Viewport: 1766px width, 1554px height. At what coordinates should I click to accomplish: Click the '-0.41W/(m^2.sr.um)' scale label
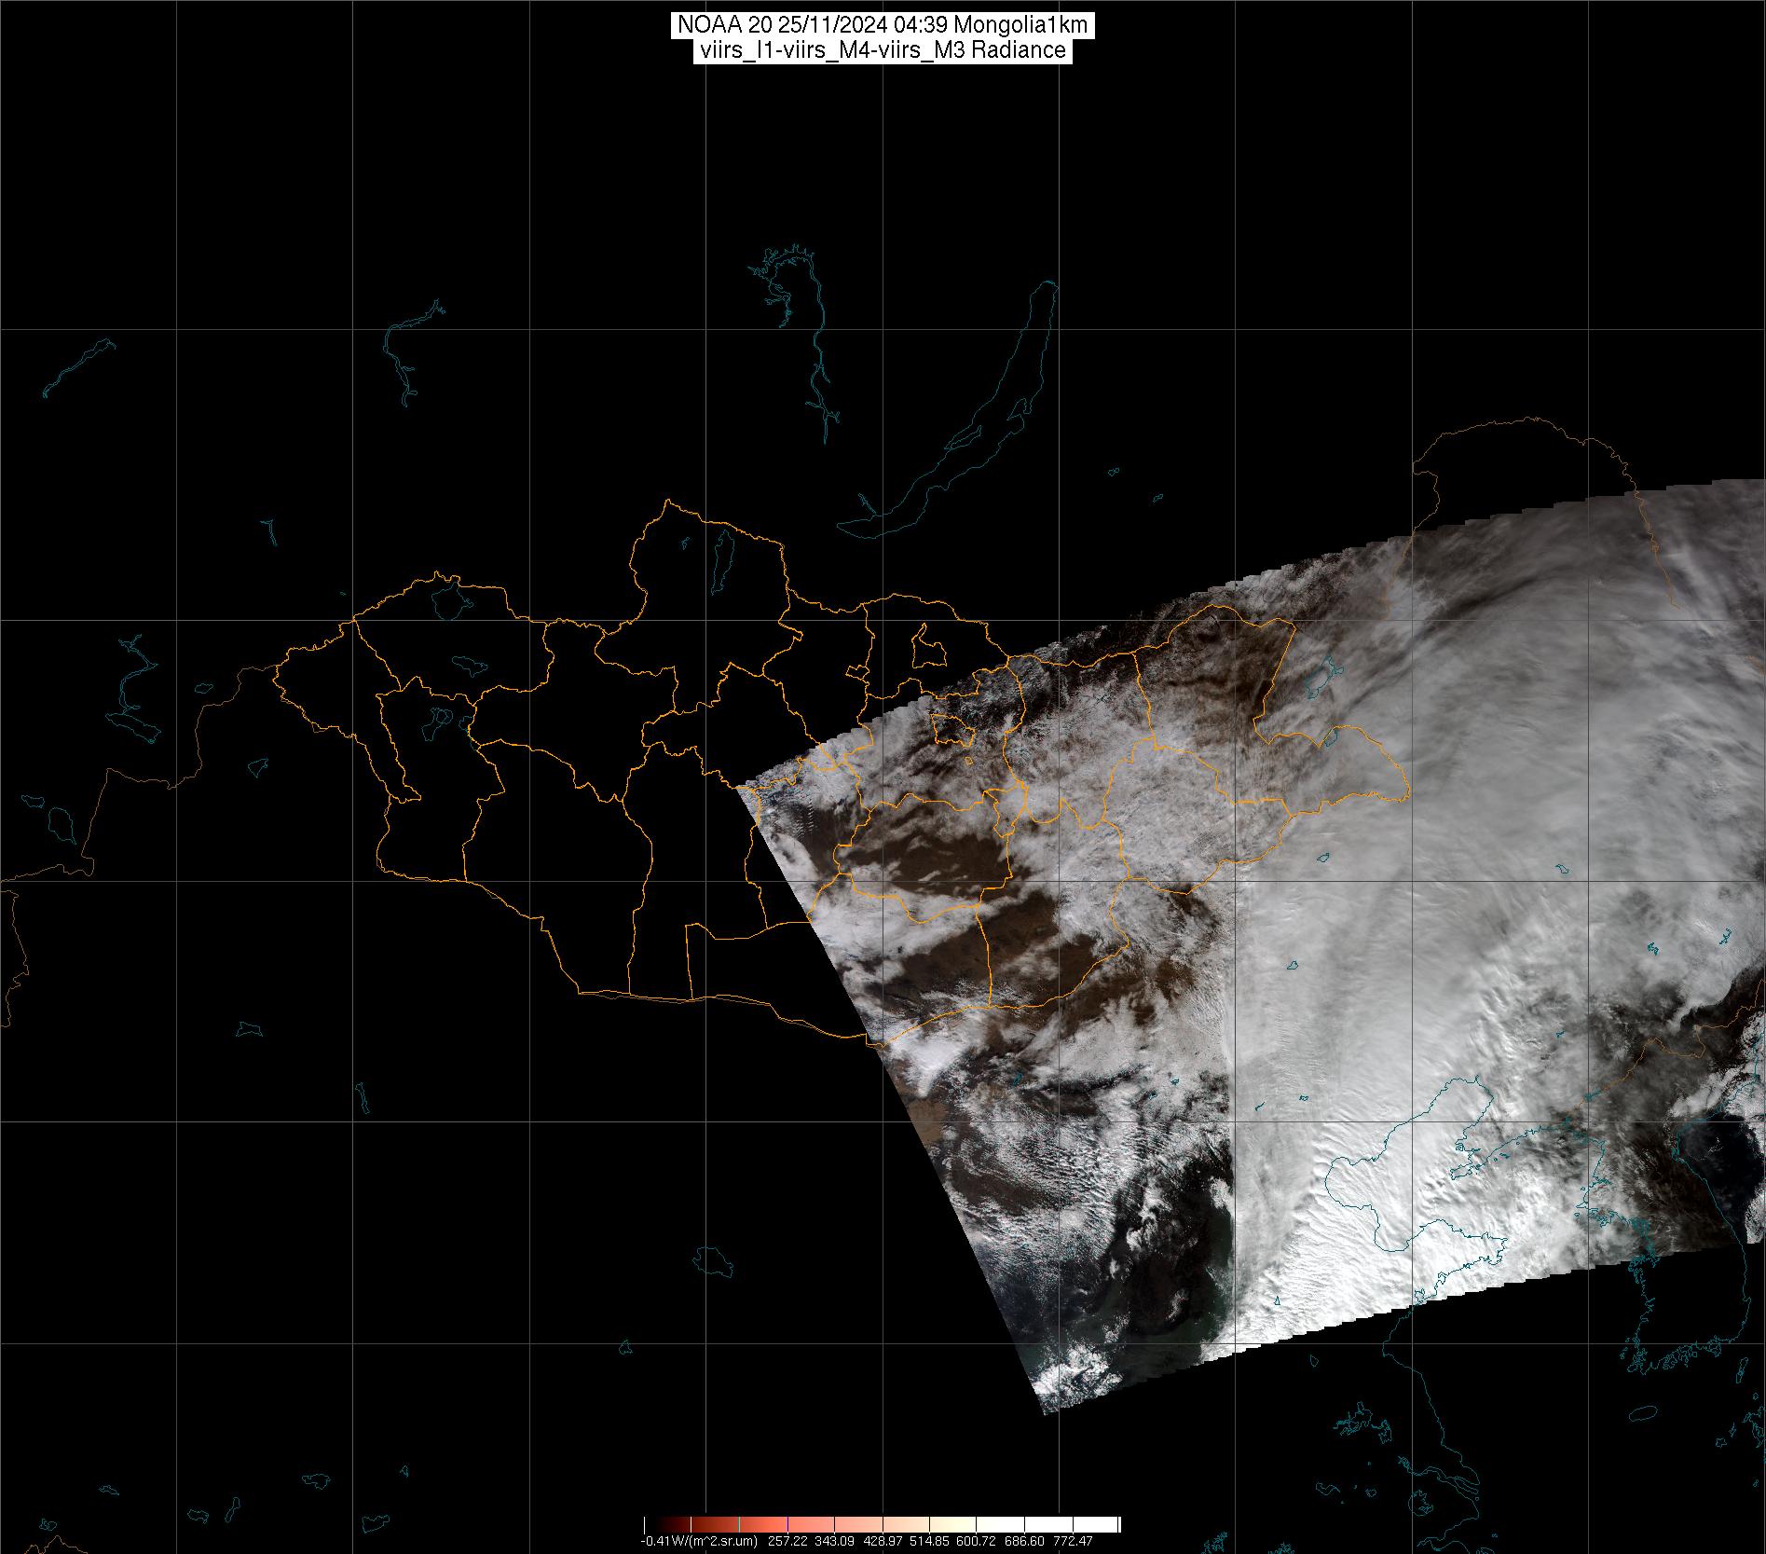pos(698,1542)
